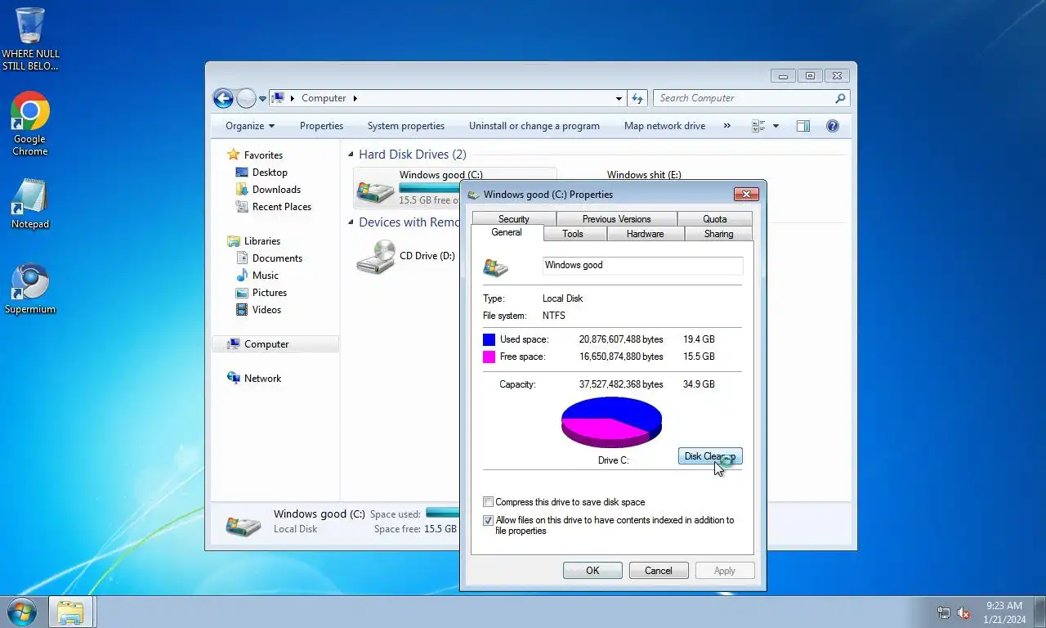Confirm with the OK button

coord(592,571)
